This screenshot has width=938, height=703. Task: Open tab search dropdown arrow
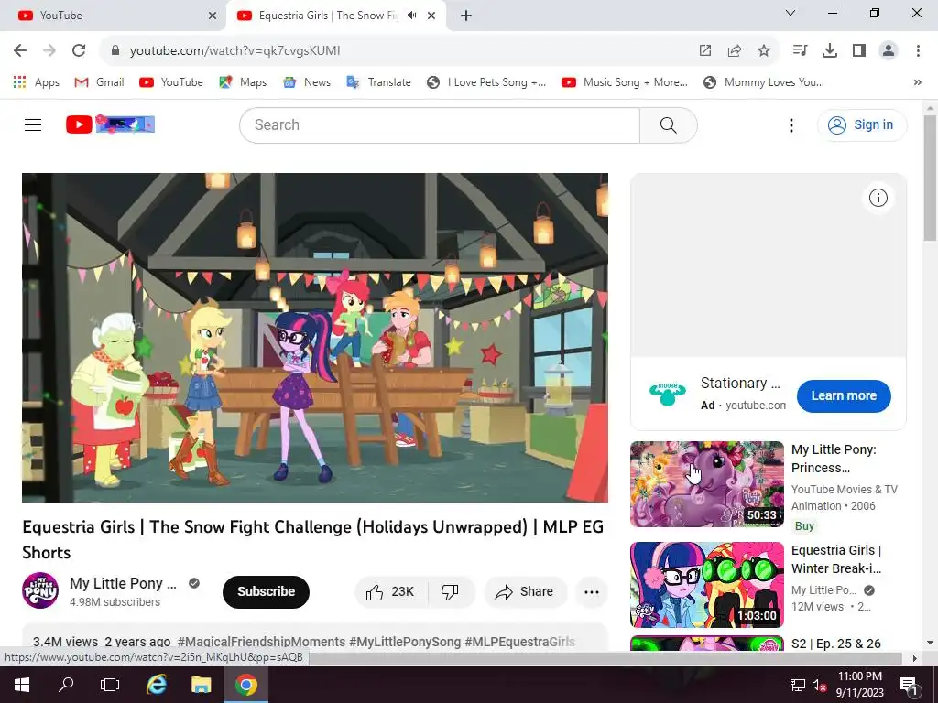click(x=791, y=13)
